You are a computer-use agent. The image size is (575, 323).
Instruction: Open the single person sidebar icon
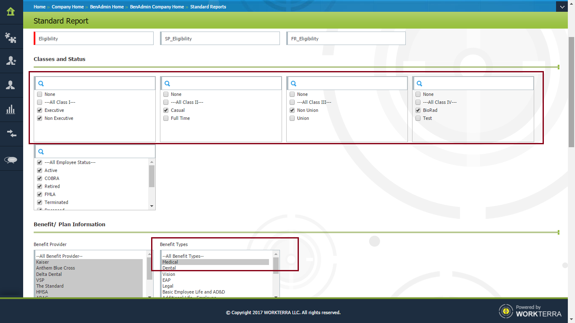click(11, 85)
